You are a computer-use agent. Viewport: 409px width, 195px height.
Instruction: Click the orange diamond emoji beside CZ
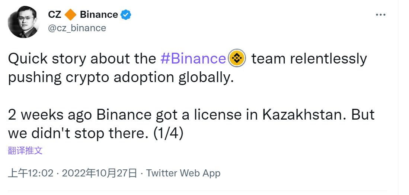70,15
